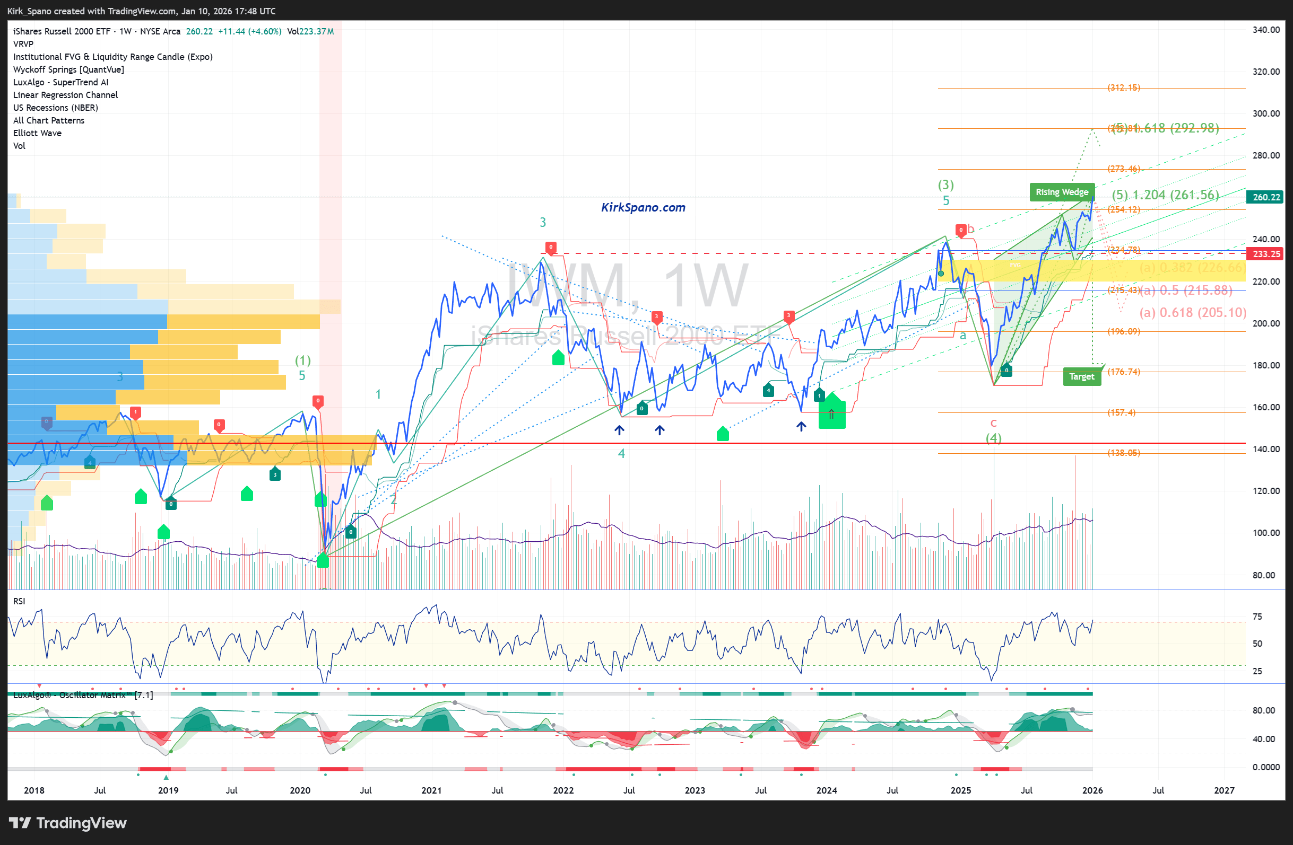Select the green "4" signal marker in mid-2023

[768, 390]
